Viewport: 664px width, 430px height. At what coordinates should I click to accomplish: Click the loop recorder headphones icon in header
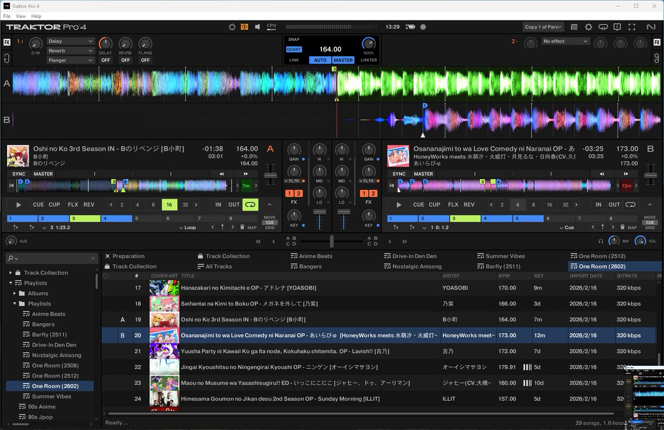(x=603, y=27)
